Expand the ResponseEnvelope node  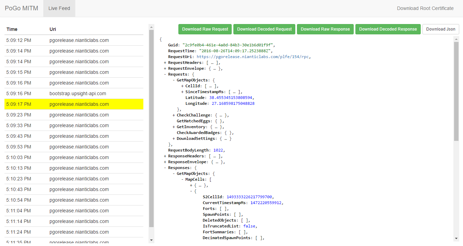tap(165, 162)
